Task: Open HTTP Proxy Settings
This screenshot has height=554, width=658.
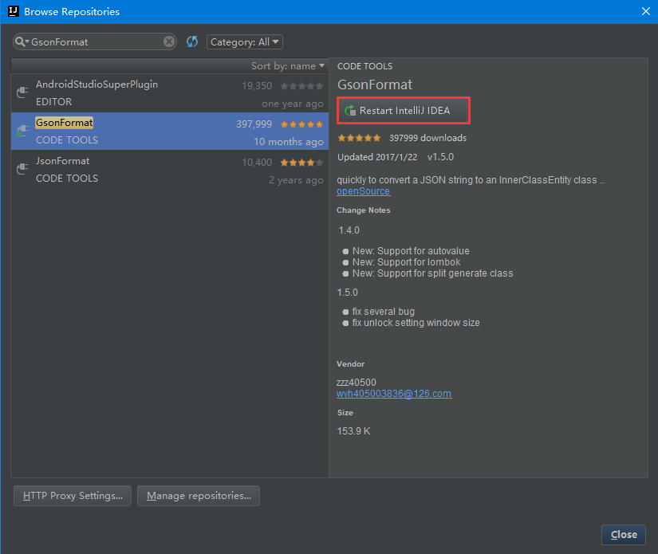Action: pos(72,495)
